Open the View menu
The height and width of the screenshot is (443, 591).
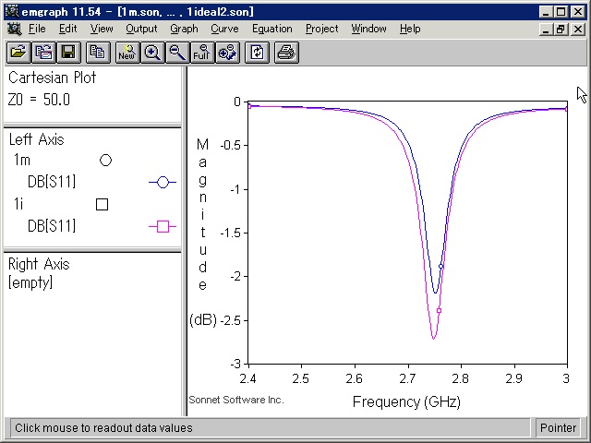(102, 29)
